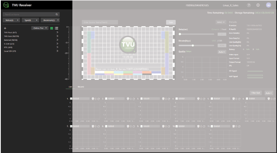Open the Status filter dropdown
The image size is (277, 153).
pos(11,20)
